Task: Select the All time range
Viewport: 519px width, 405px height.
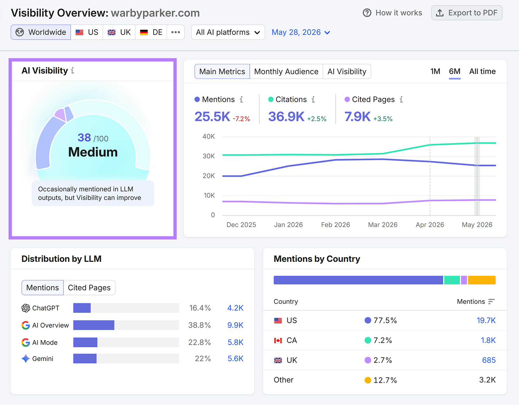Action: (482, 71)
